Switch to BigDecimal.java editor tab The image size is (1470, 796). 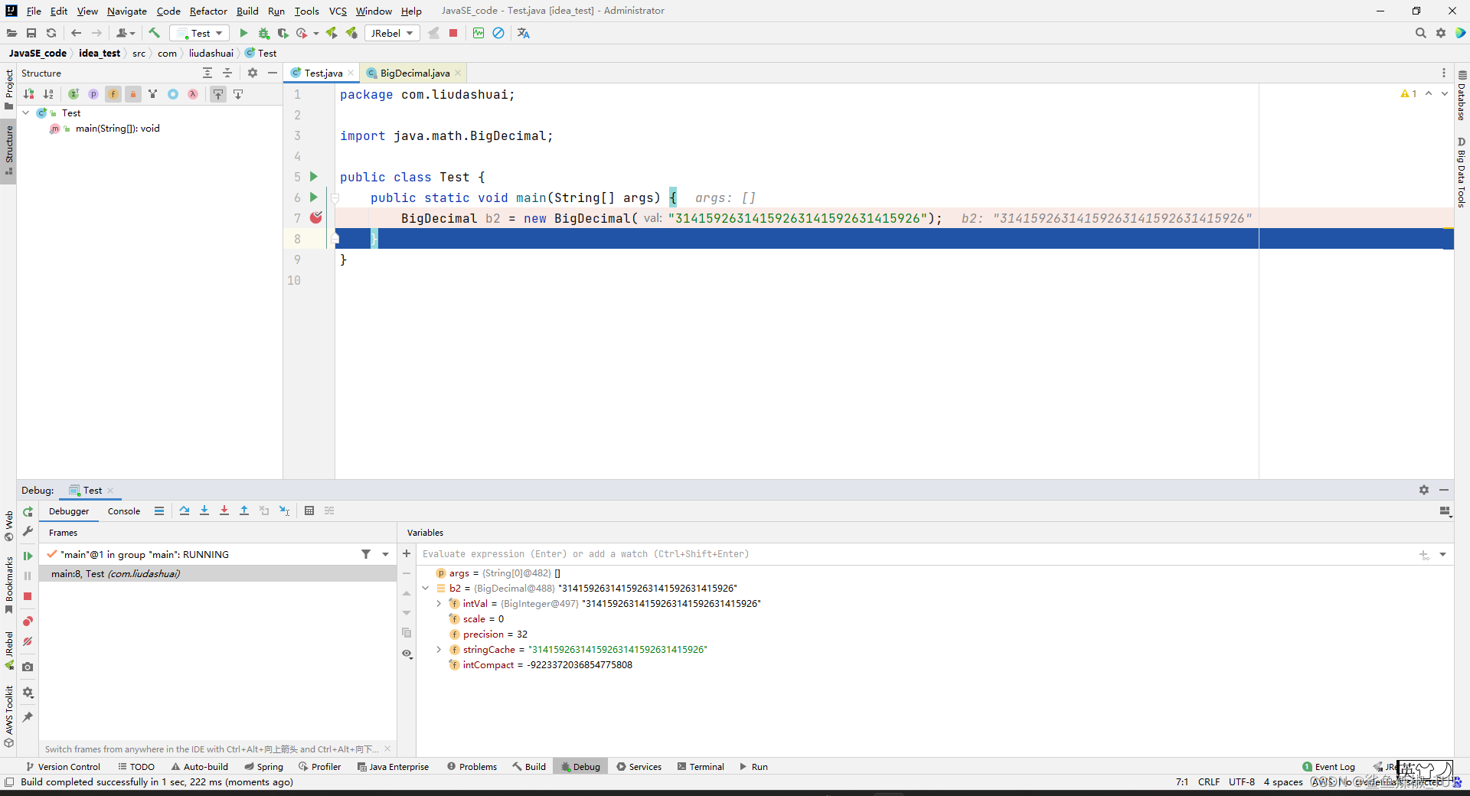point(415,73)
